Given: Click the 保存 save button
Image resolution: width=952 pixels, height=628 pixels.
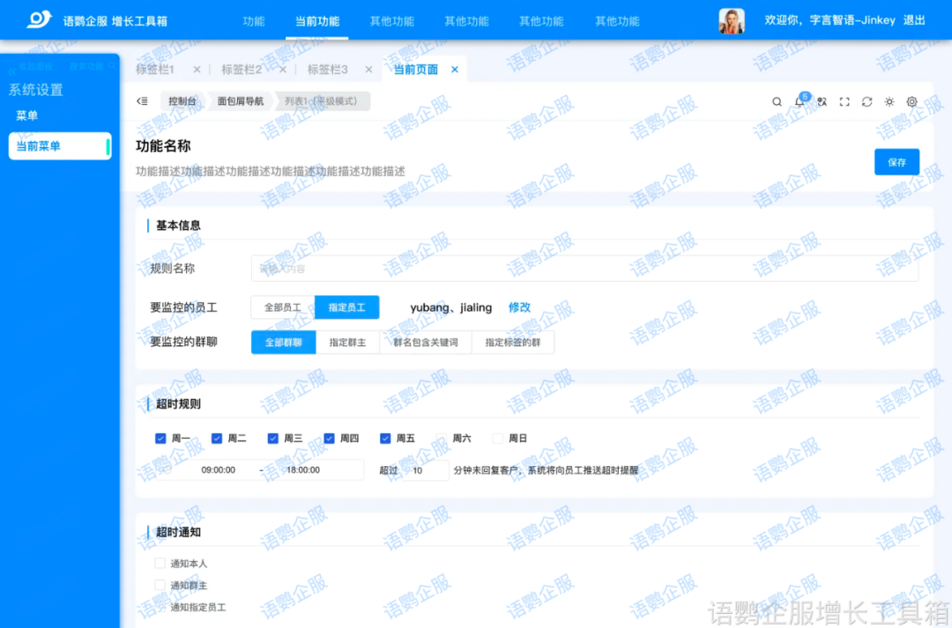Looking at the screenshot, I should click(896, 162).
